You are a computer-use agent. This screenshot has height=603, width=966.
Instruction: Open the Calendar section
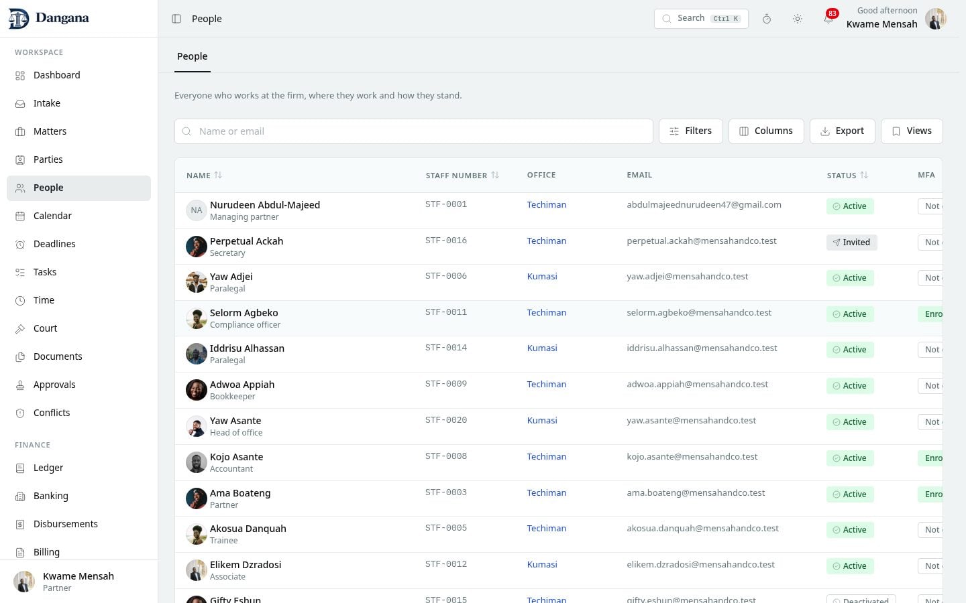(78, 216)
